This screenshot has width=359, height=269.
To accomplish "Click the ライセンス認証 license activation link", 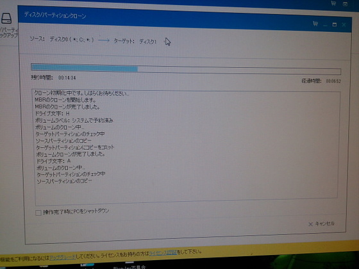I will (163, 253).
